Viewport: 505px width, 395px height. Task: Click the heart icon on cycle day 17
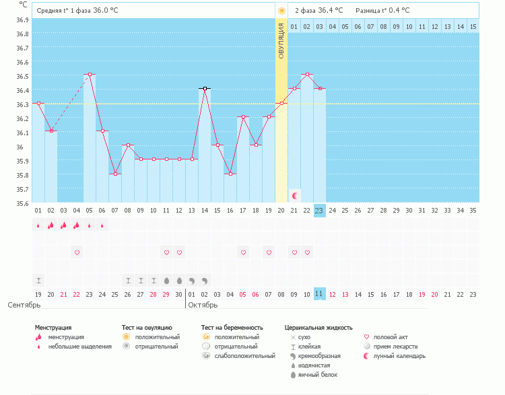pos(243,252)
